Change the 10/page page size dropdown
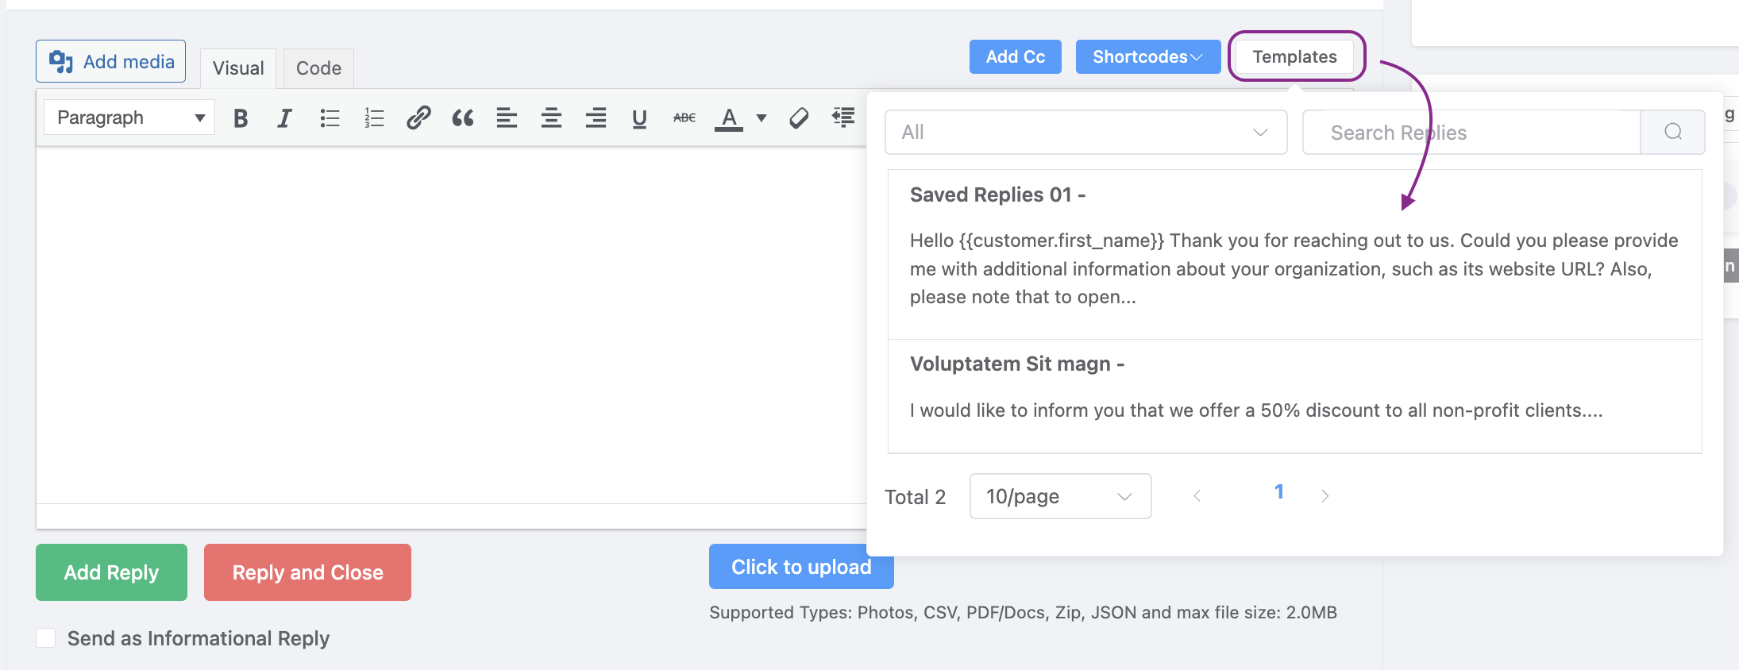Image resolution: width=1739 pixels, height=670 pixels. pyautogui.click(x=1060, y=496)
